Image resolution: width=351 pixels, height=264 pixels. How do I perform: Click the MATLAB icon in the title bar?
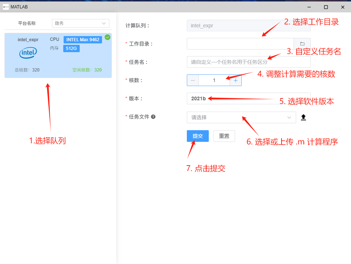[x=5, y=7]
